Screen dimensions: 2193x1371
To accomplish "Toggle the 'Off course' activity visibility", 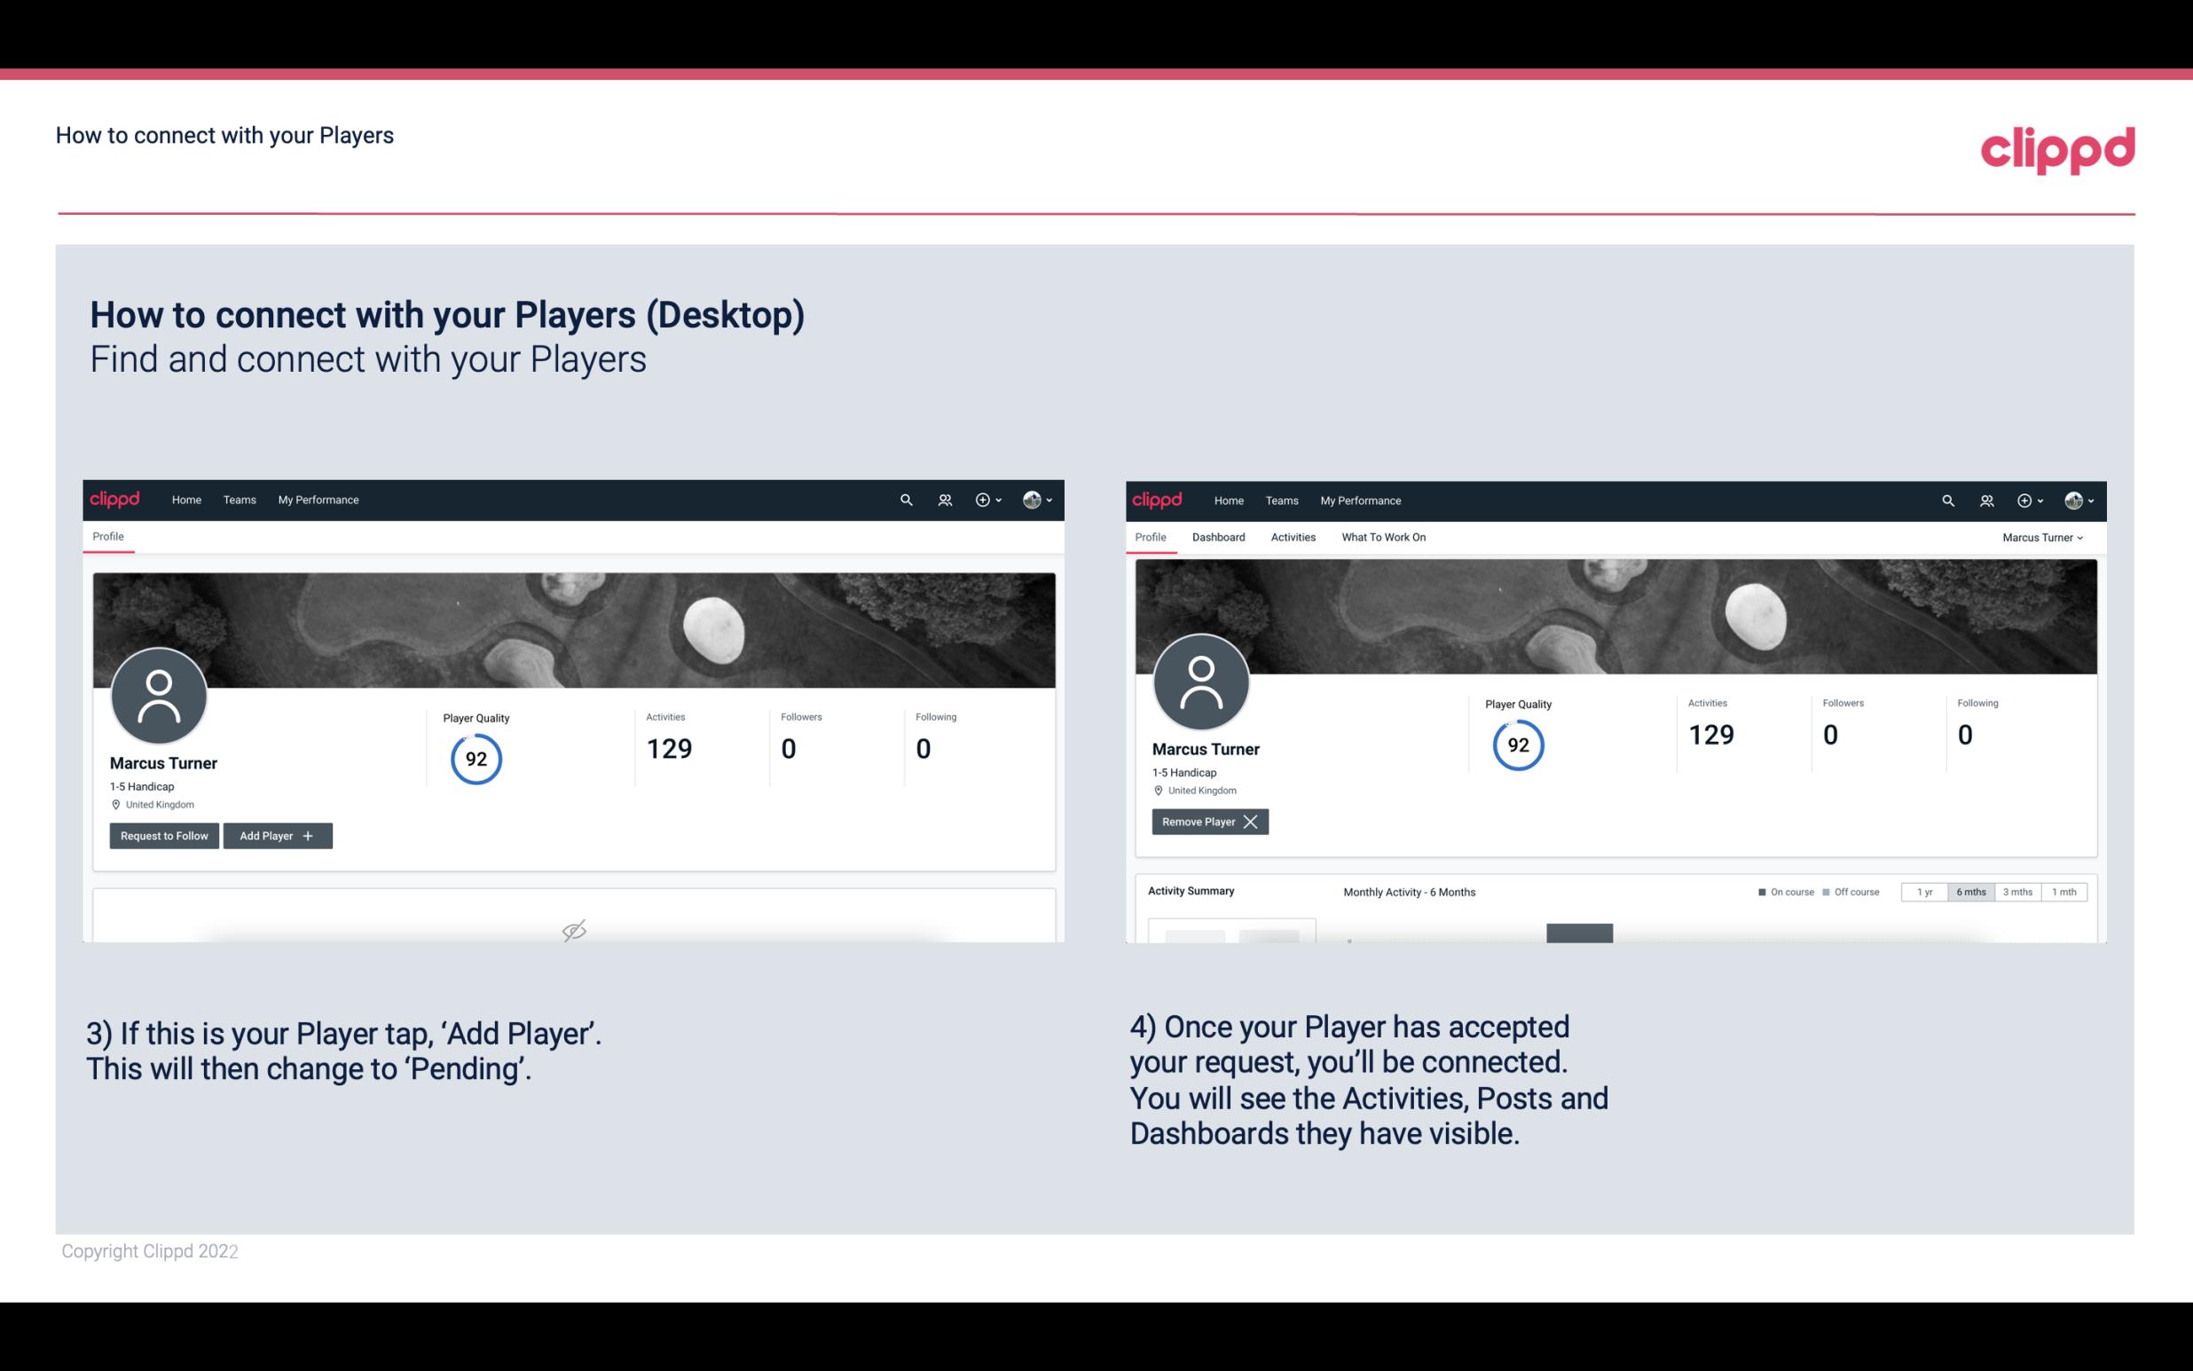I will point(1851,891).
